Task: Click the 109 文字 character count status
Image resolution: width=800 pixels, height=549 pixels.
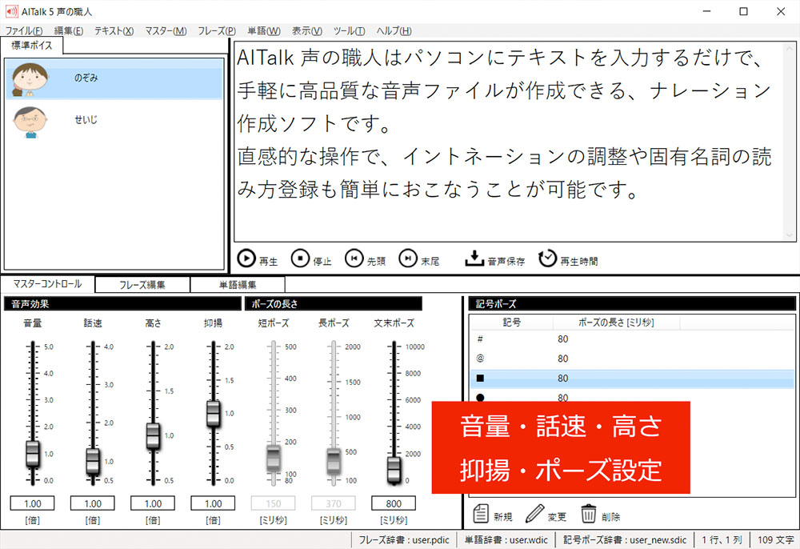Action: [x=775, y=540]
